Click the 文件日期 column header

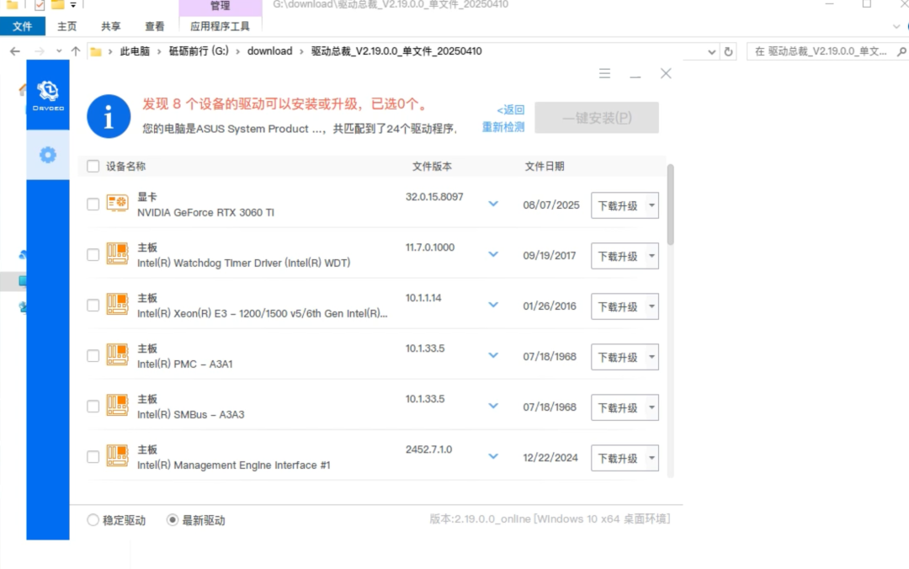(x=545, y=167)
